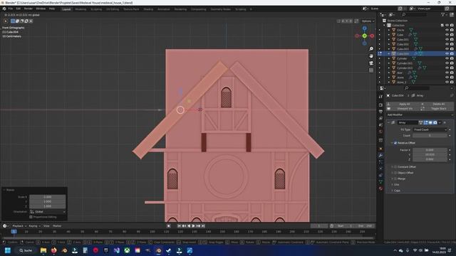Screen dimensions: 456x256
Task: Open Blender from the Windows taskbar
Action: tap(158, 250)
